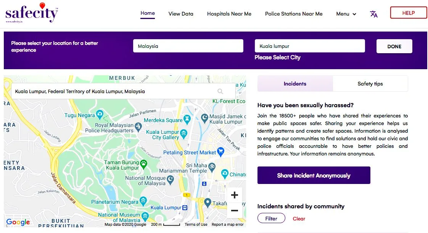Click the map location search field
The width and height of the screenshot is (428, 233).
(114, 91)
